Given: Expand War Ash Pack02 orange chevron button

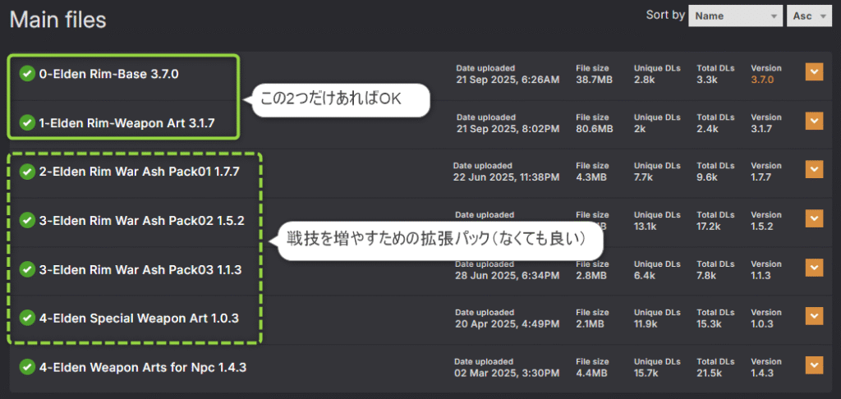Looking at the screenshot, I should (814, 219).
